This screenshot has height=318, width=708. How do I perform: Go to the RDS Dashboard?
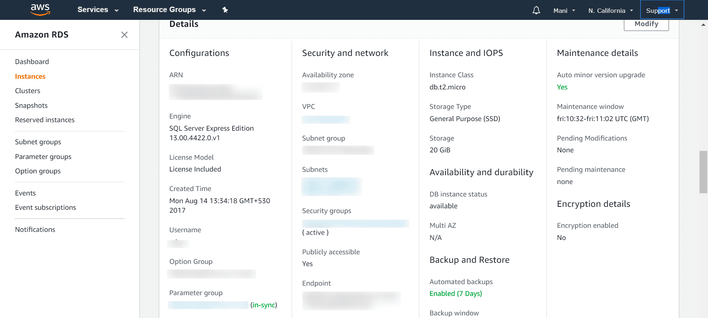tap(32, 62)
